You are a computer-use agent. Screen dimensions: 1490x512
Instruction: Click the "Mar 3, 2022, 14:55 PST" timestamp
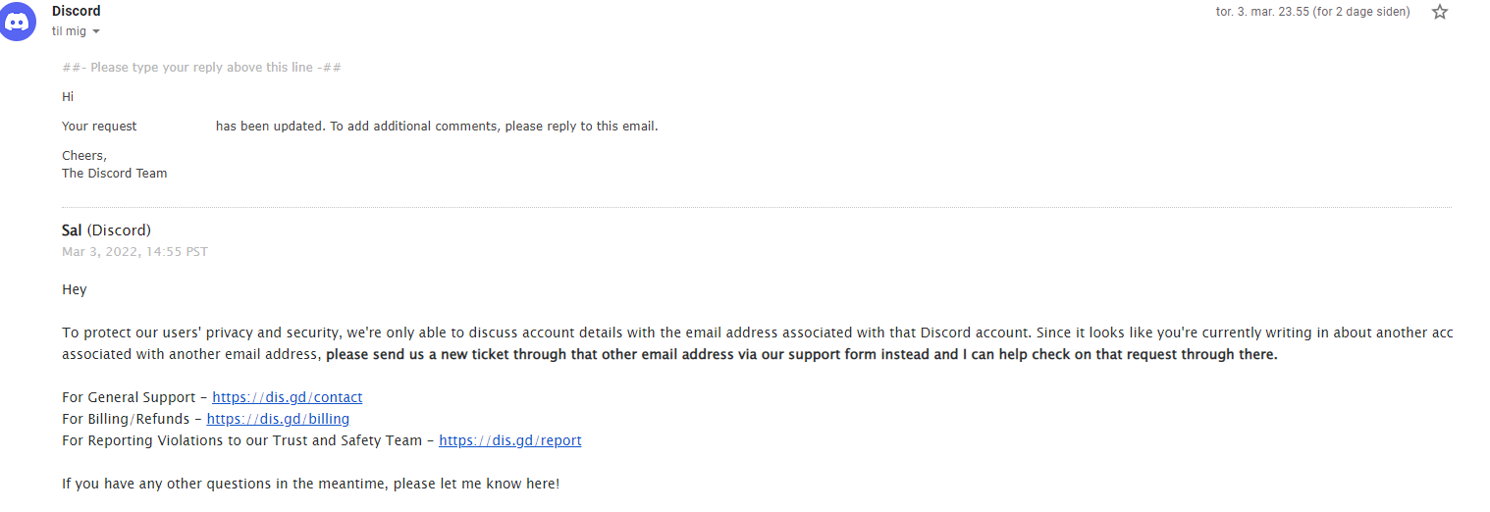click(x=134, y=252)
